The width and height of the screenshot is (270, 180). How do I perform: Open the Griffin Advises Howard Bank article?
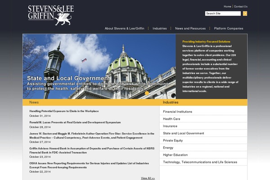coord(92,150)
